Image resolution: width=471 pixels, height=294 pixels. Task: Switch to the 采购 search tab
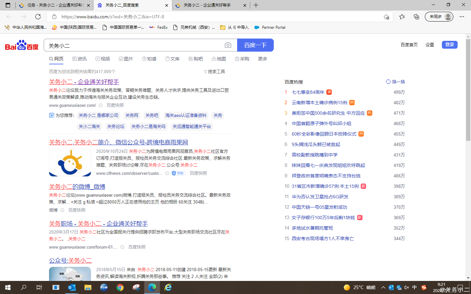(242, 59)
